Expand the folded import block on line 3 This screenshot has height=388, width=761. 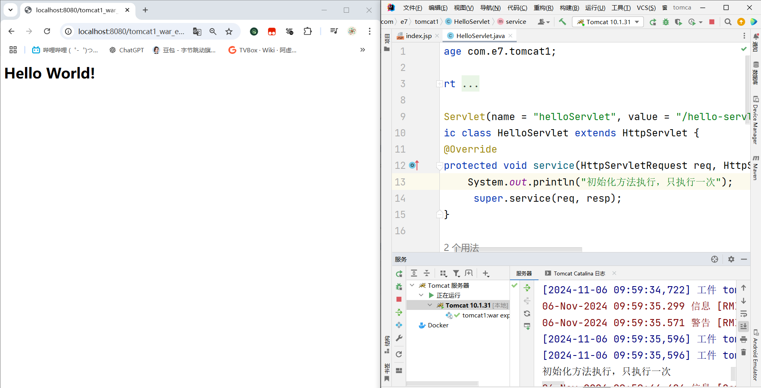[x=439, y=84]
